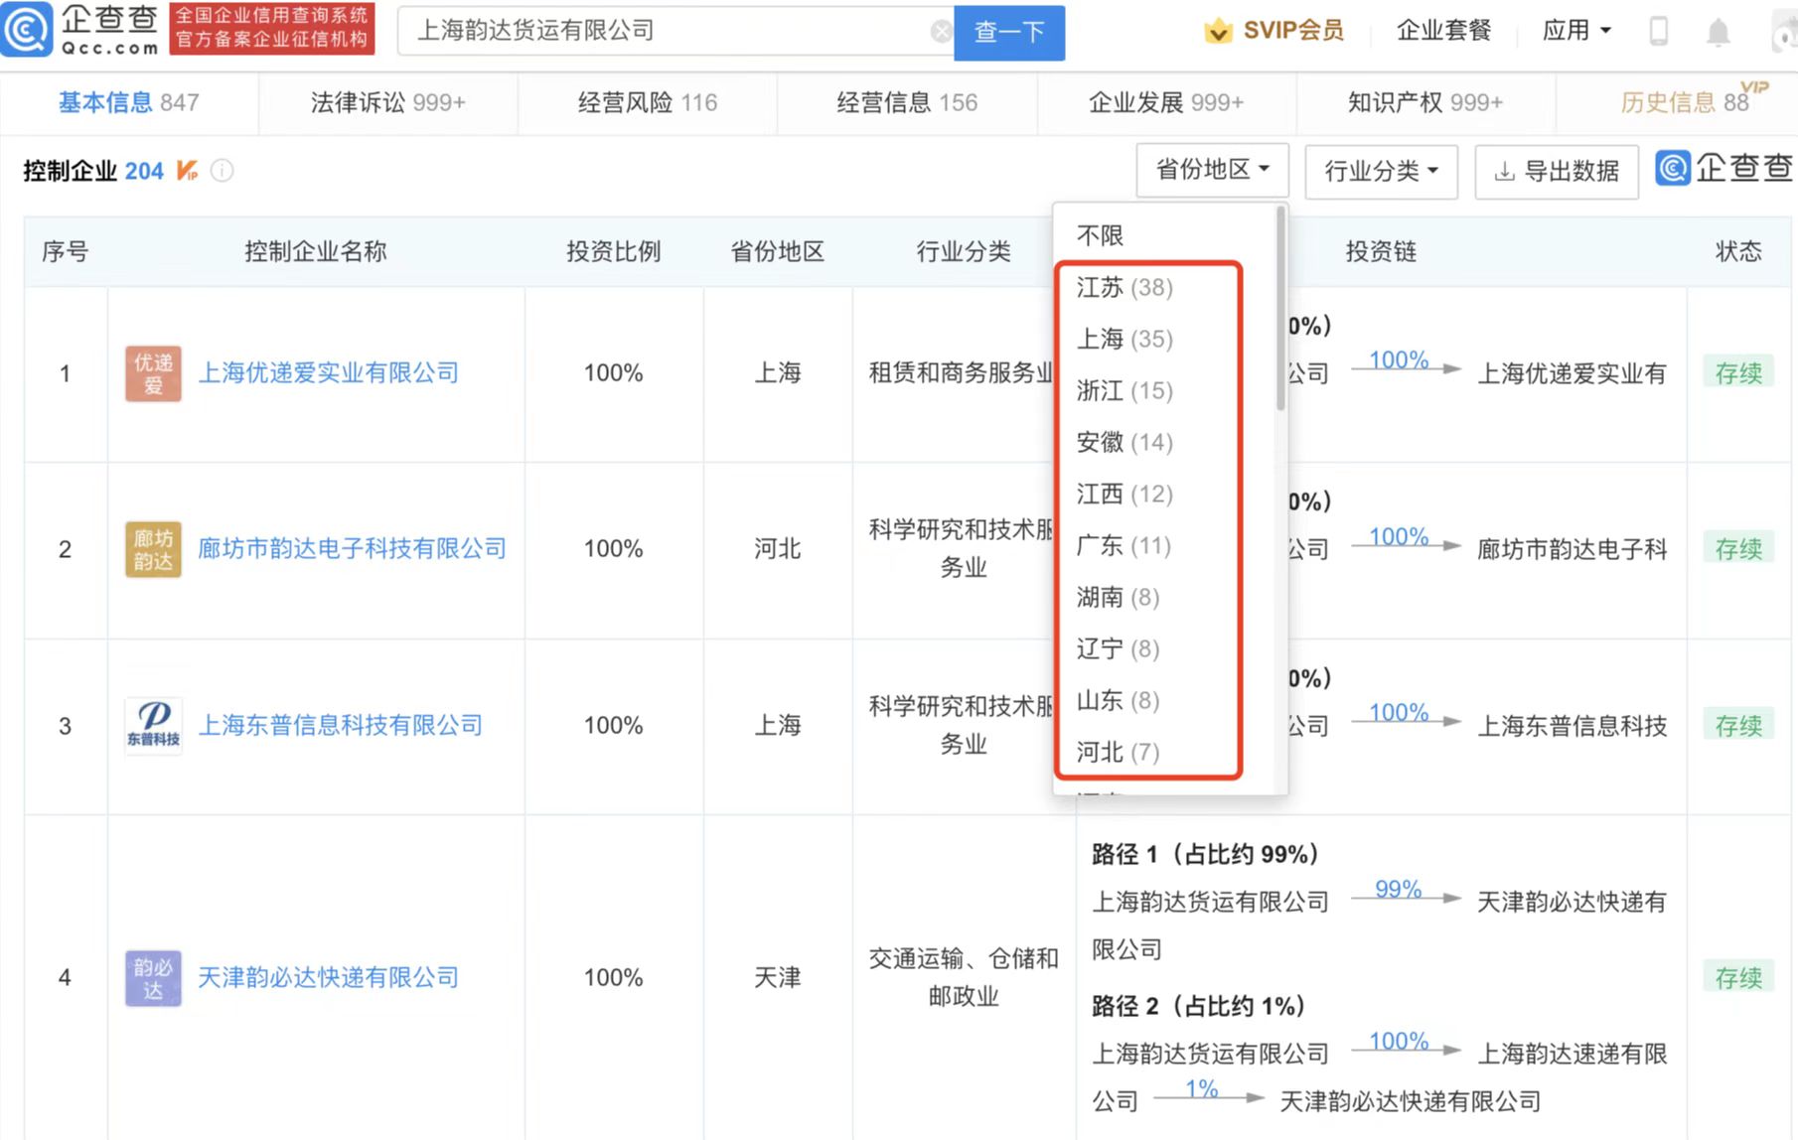Image resolution: width=1798 pixels, height=1140 pixels.
Task: Open 企业套餐 link
Action: [x=1443, y=31]
